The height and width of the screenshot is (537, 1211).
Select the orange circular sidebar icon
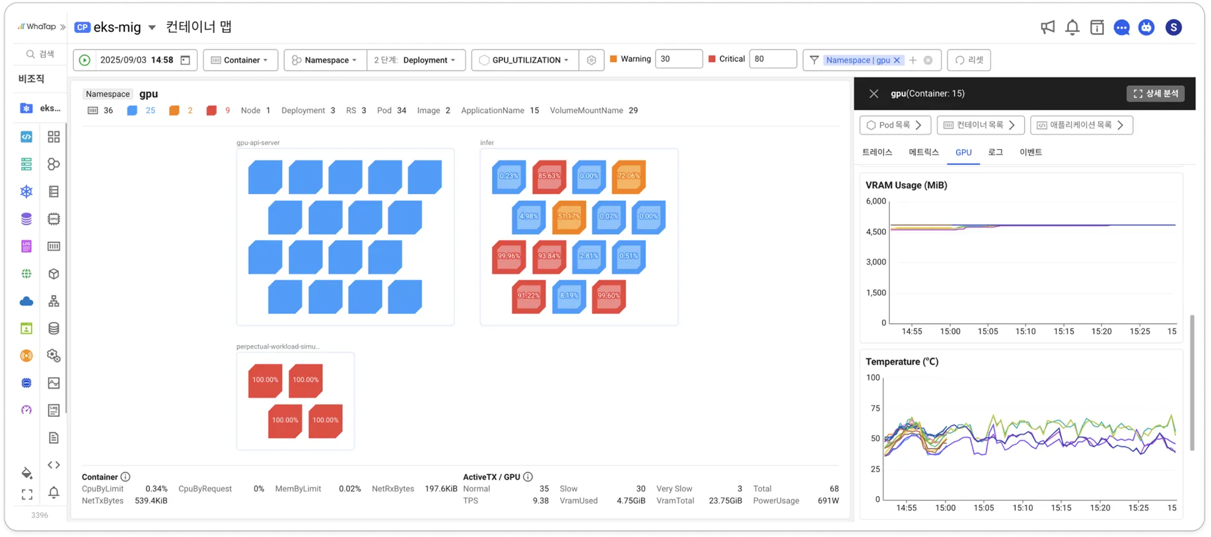click(26, 356)
